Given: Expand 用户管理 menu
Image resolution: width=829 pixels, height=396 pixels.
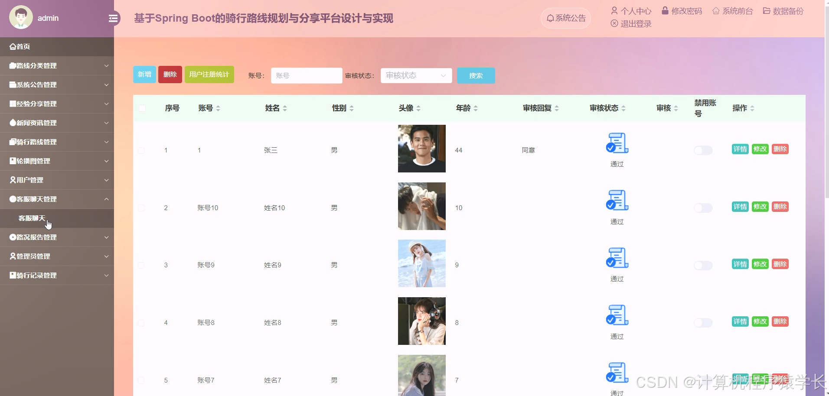Looking at the screenshot, I should 57,180.
